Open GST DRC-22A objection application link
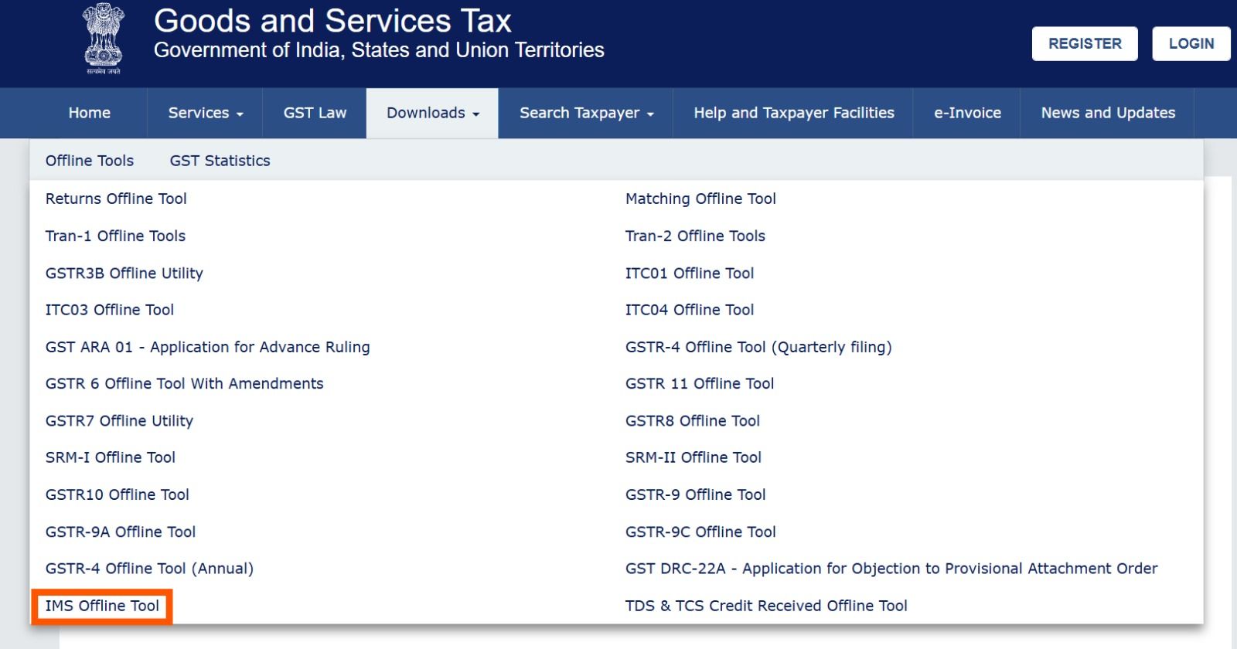1237x649 pixels. tap(891, 569)
